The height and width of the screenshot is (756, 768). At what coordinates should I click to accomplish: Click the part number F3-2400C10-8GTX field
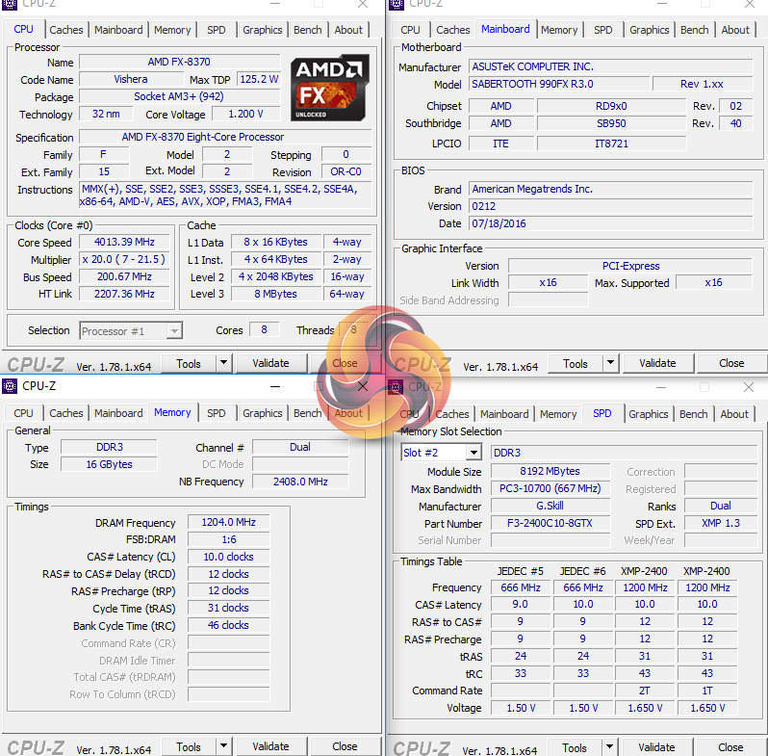tap(550, 523)
